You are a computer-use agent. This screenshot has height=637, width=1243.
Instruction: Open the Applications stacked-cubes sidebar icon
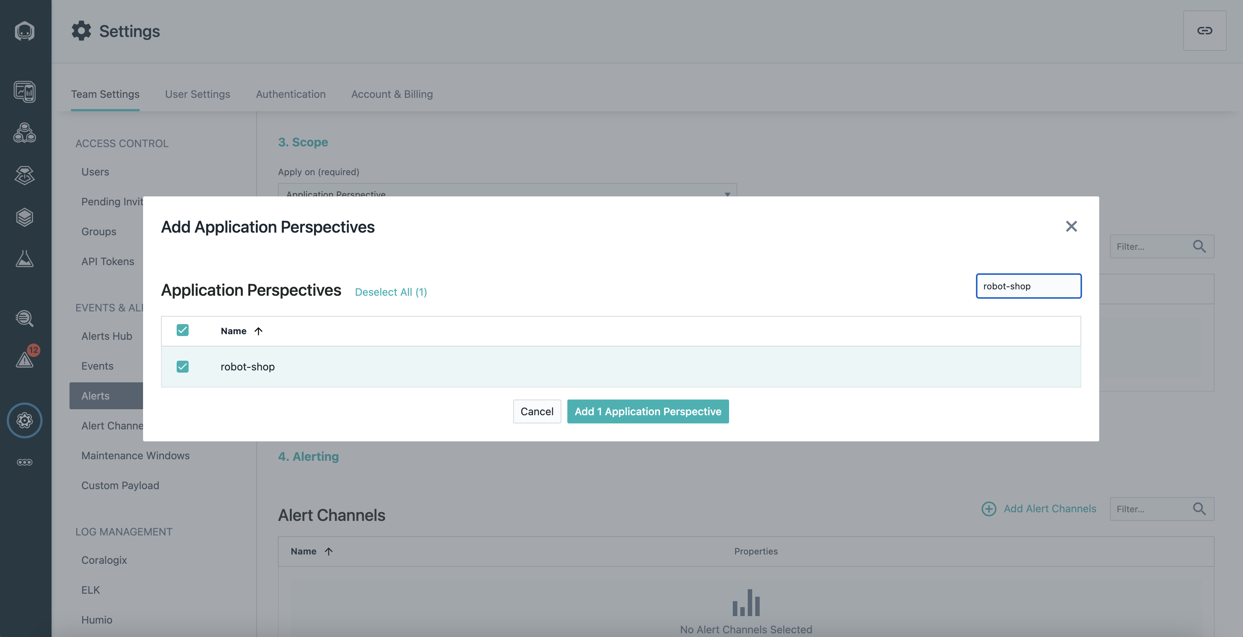coord(25,133)
